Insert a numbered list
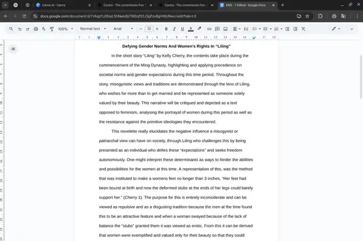 point(276,29)
